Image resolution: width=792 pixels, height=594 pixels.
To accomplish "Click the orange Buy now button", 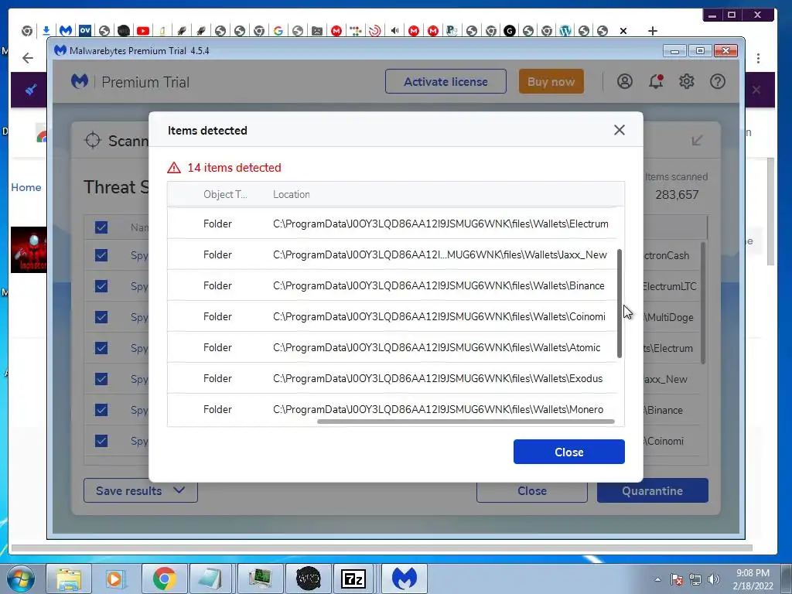I will coord(551,81).
